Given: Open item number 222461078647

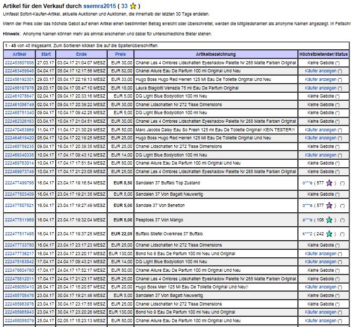Looking at the screenshot, I should pos(19,96).
